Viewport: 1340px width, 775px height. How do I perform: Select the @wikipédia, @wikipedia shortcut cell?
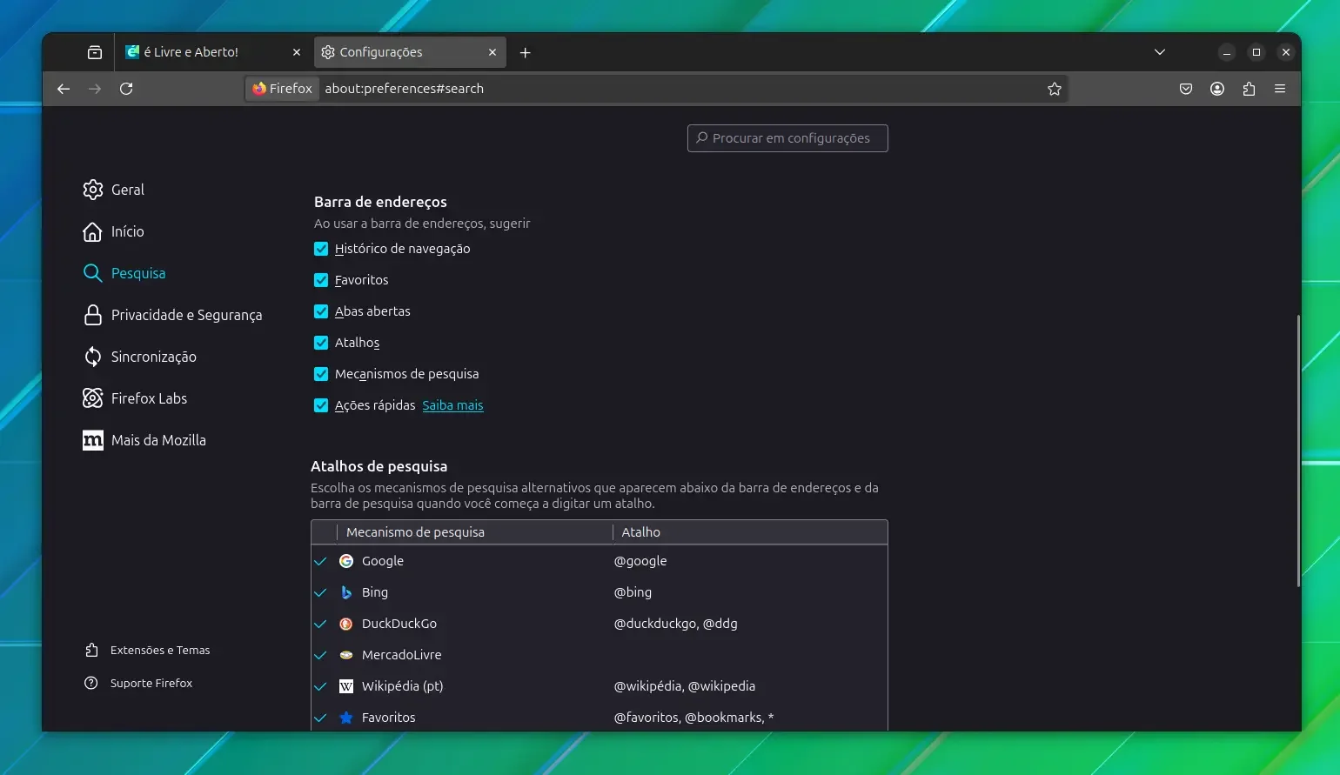point(685,686)
